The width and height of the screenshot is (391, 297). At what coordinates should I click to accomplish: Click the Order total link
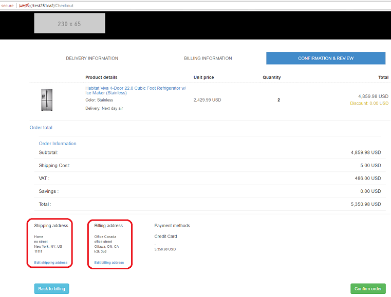41,128
